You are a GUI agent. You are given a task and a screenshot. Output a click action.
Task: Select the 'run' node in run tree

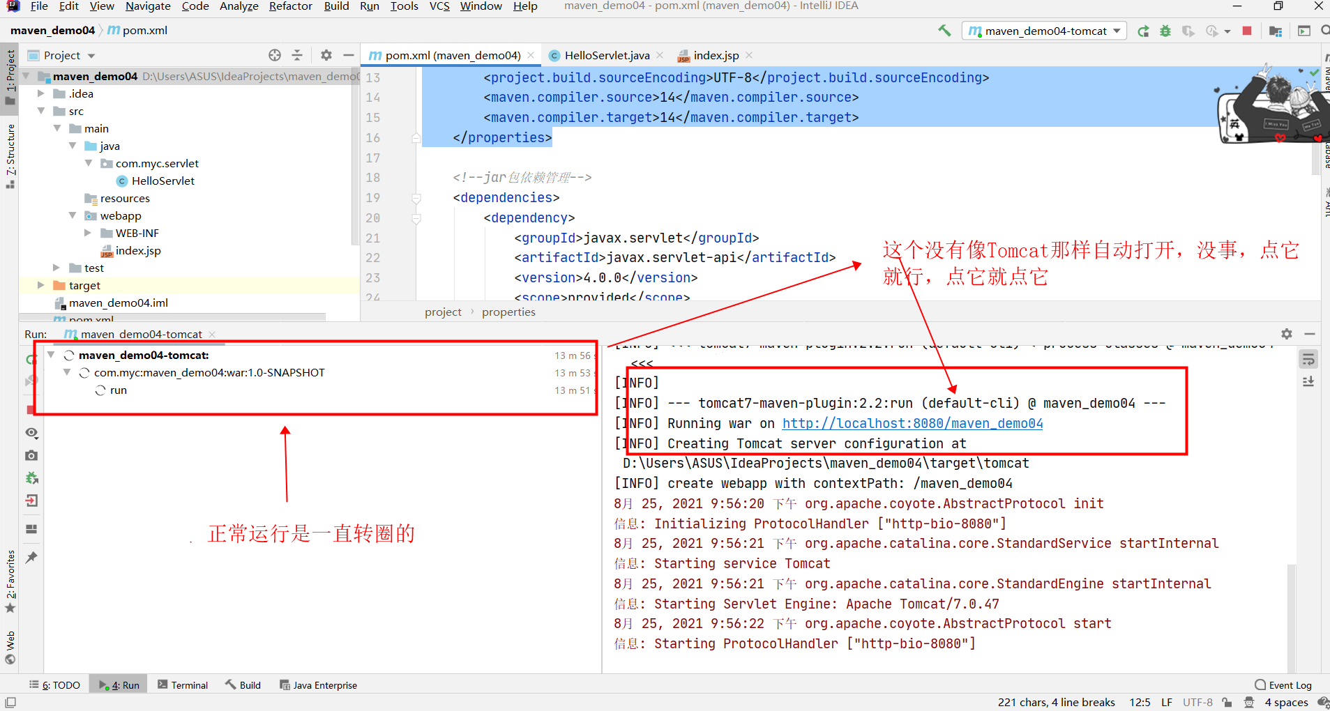(118, 390)
